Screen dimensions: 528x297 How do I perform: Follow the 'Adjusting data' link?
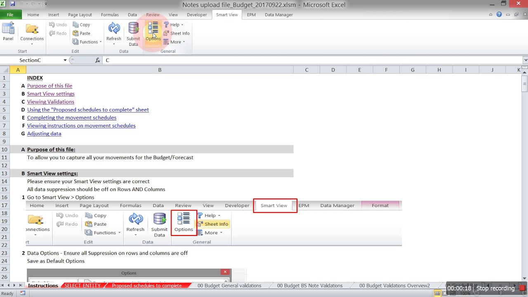coord(44,134)
